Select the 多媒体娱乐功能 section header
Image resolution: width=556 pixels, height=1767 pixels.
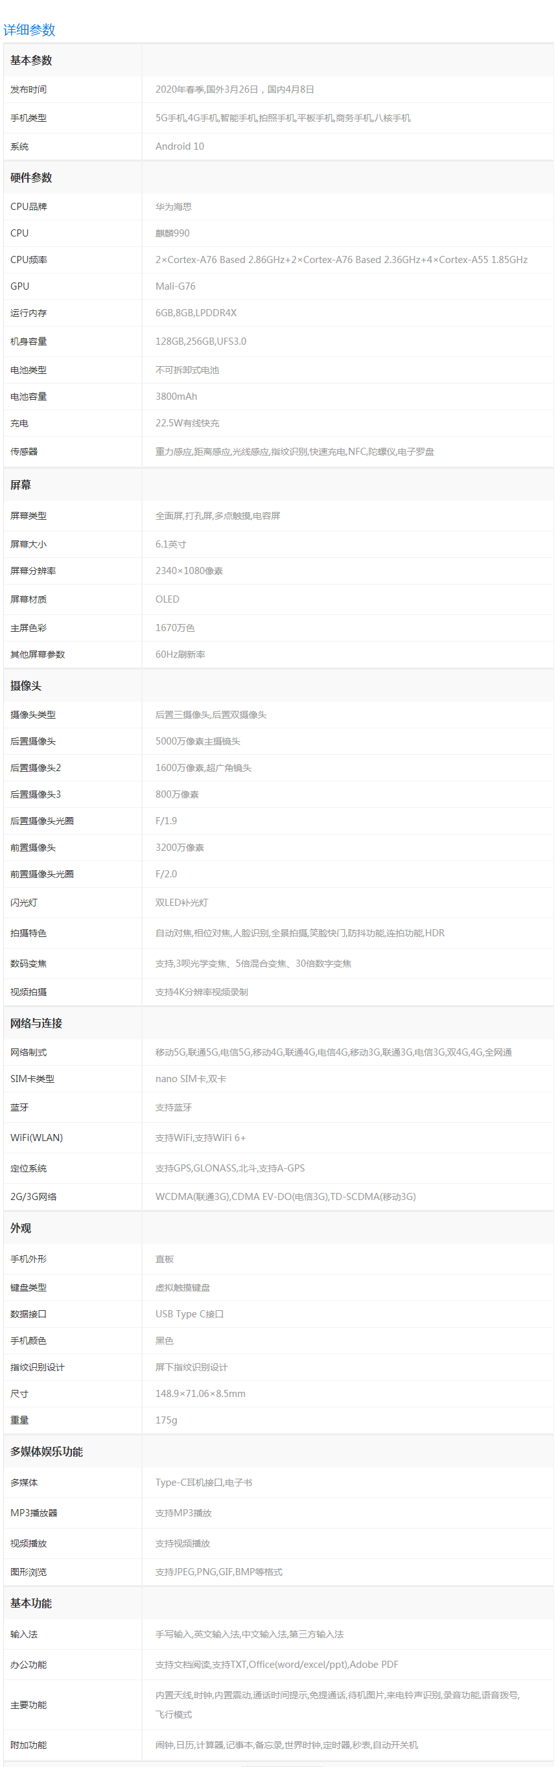(46, 1452)
